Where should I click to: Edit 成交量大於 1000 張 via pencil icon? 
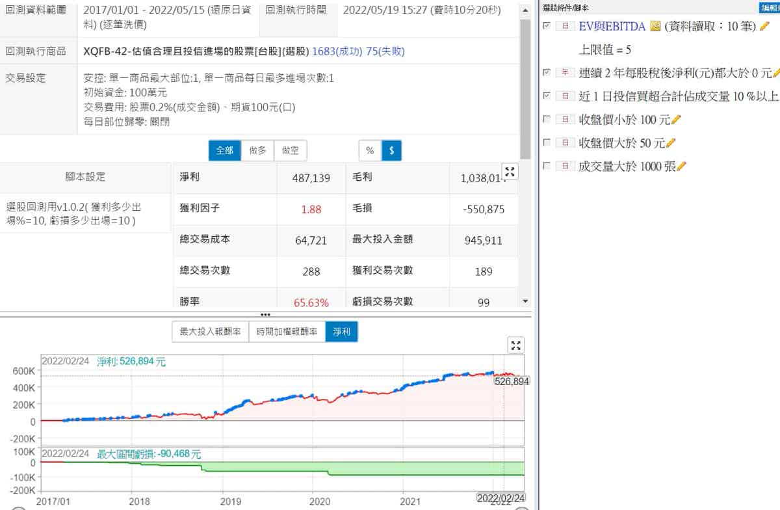click(x=681, y=167)
